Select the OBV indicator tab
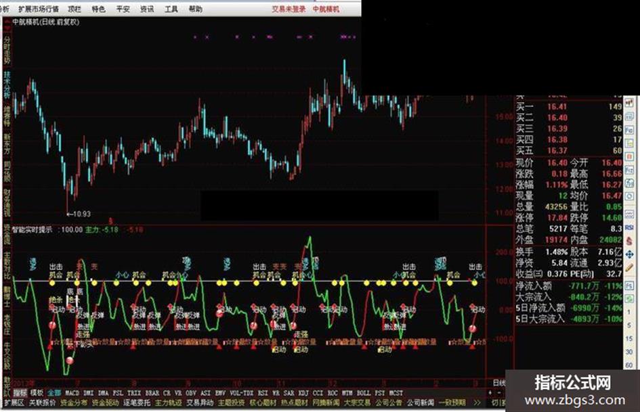The height and width of the screenshot is (412, 640). 191,393
